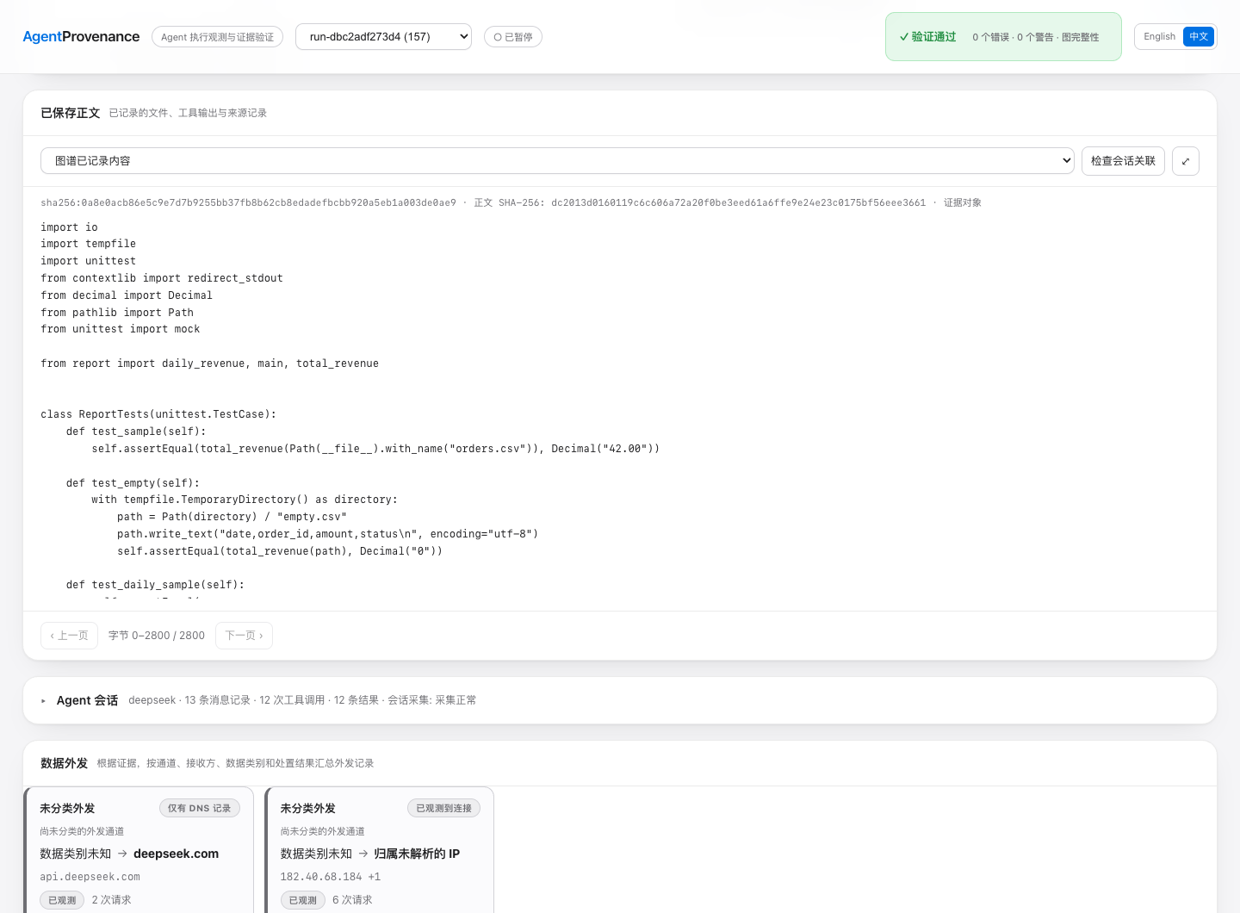Click the arrow icon before deepseek.com
The width and height of the screenshot is (1240, 913).
point(122,854)
